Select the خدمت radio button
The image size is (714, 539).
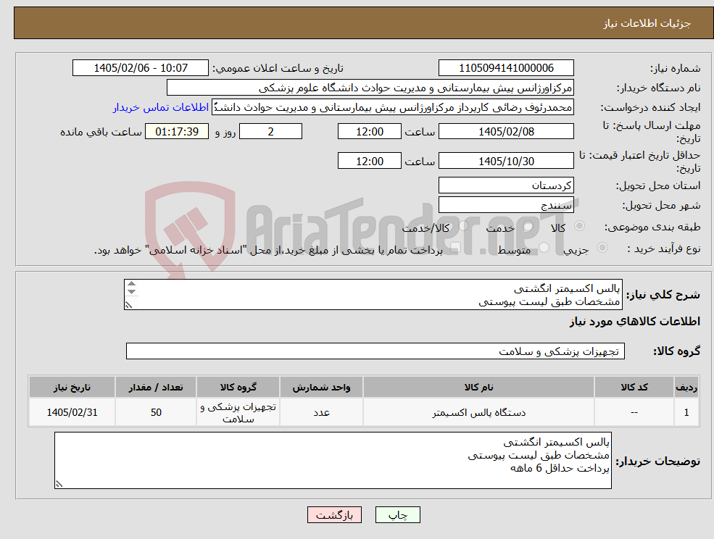click(528, 226)
